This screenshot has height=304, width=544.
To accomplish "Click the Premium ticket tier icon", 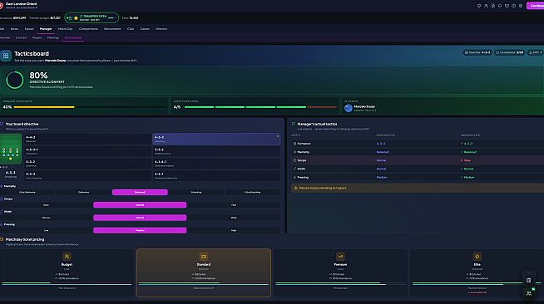I will click(x=340, y=257).
